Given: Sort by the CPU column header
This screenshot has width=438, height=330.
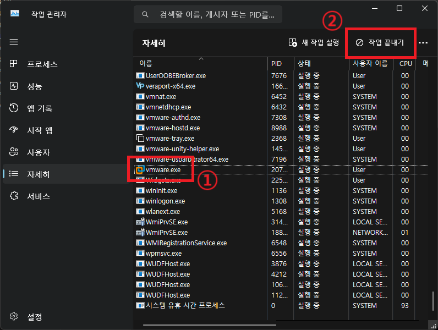Looking at the screenshot, I should click(x=404, y=63).
